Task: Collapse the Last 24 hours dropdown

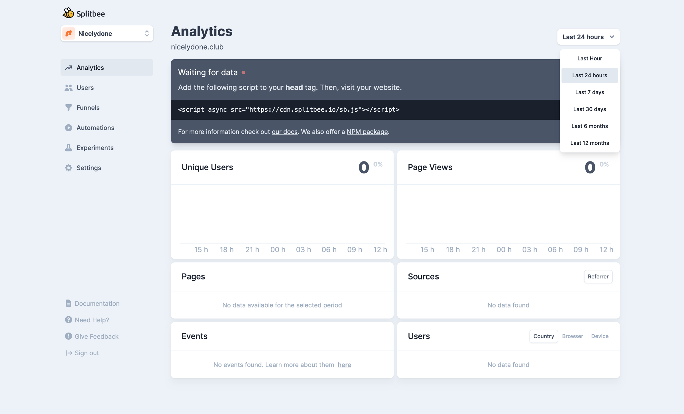Action: [588, 37]
